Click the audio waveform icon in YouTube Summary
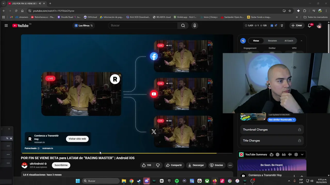The height and width of the screenshot is (185, 330). click(x=290, y=154)
